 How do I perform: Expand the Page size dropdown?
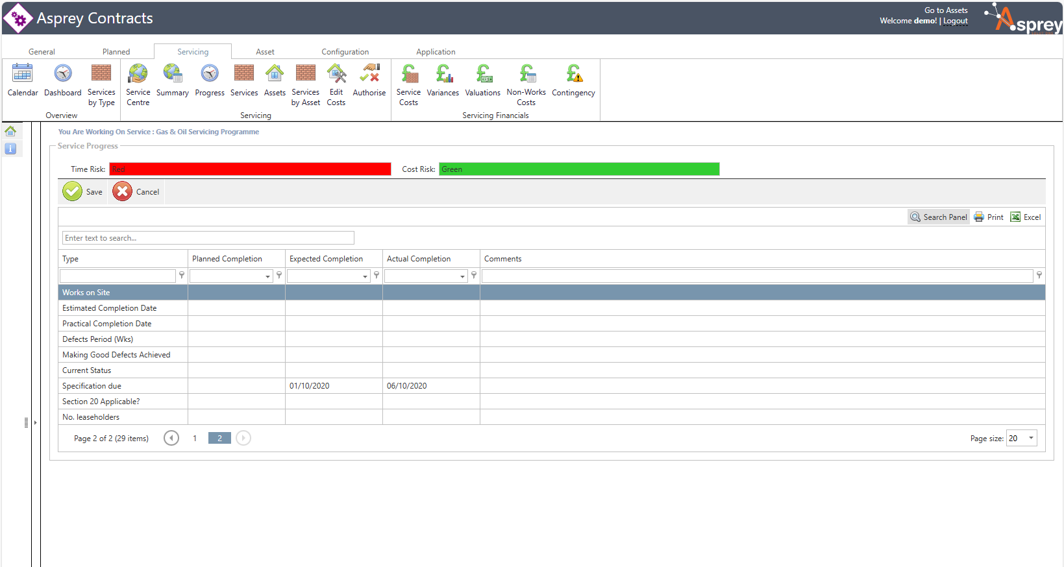(x=1031, y=438)
